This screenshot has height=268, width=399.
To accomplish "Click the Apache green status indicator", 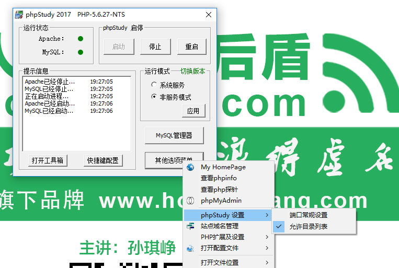I will [81, 39].
